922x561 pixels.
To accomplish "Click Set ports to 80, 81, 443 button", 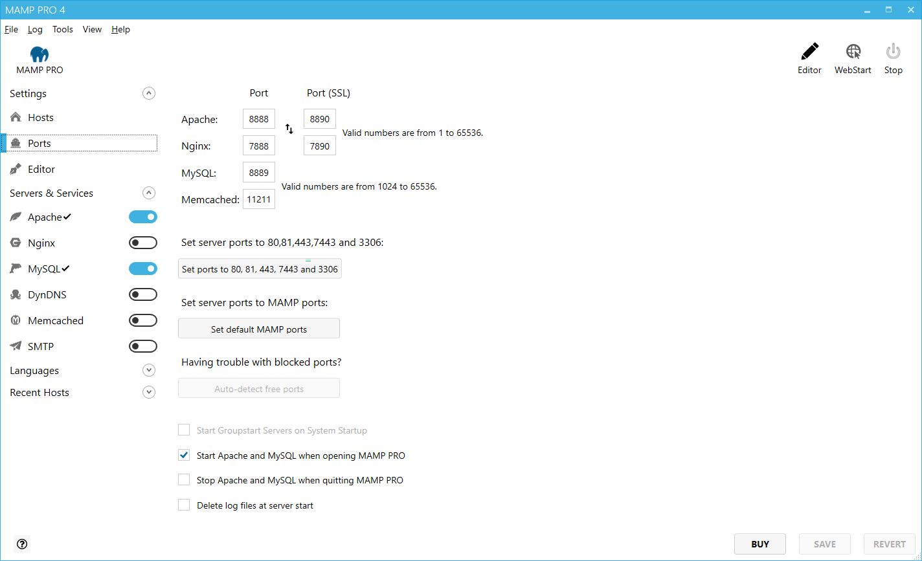I will tap(260, 269).
